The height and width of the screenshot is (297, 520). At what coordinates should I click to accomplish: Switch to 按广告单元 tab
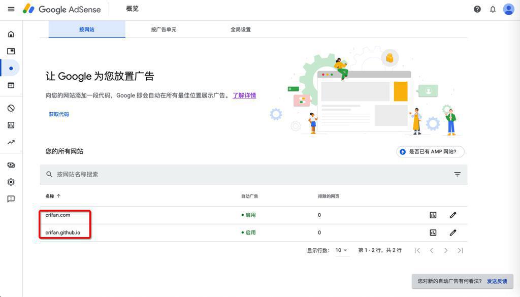tap(164, 29)
